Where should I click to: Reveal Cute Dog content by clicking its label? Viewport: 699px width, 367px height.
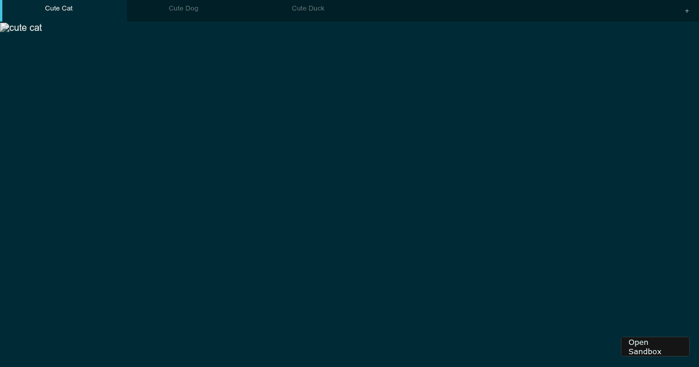(x=183, y=8)
